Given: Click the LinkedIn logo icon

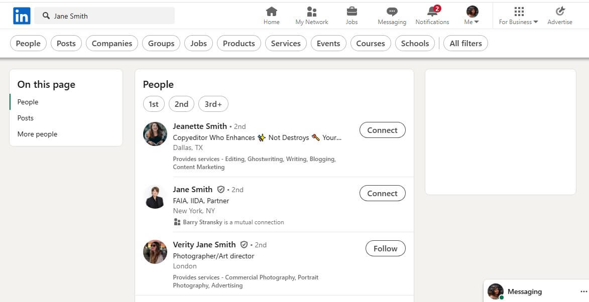Looking at the screenshot, I should [22, 16].
